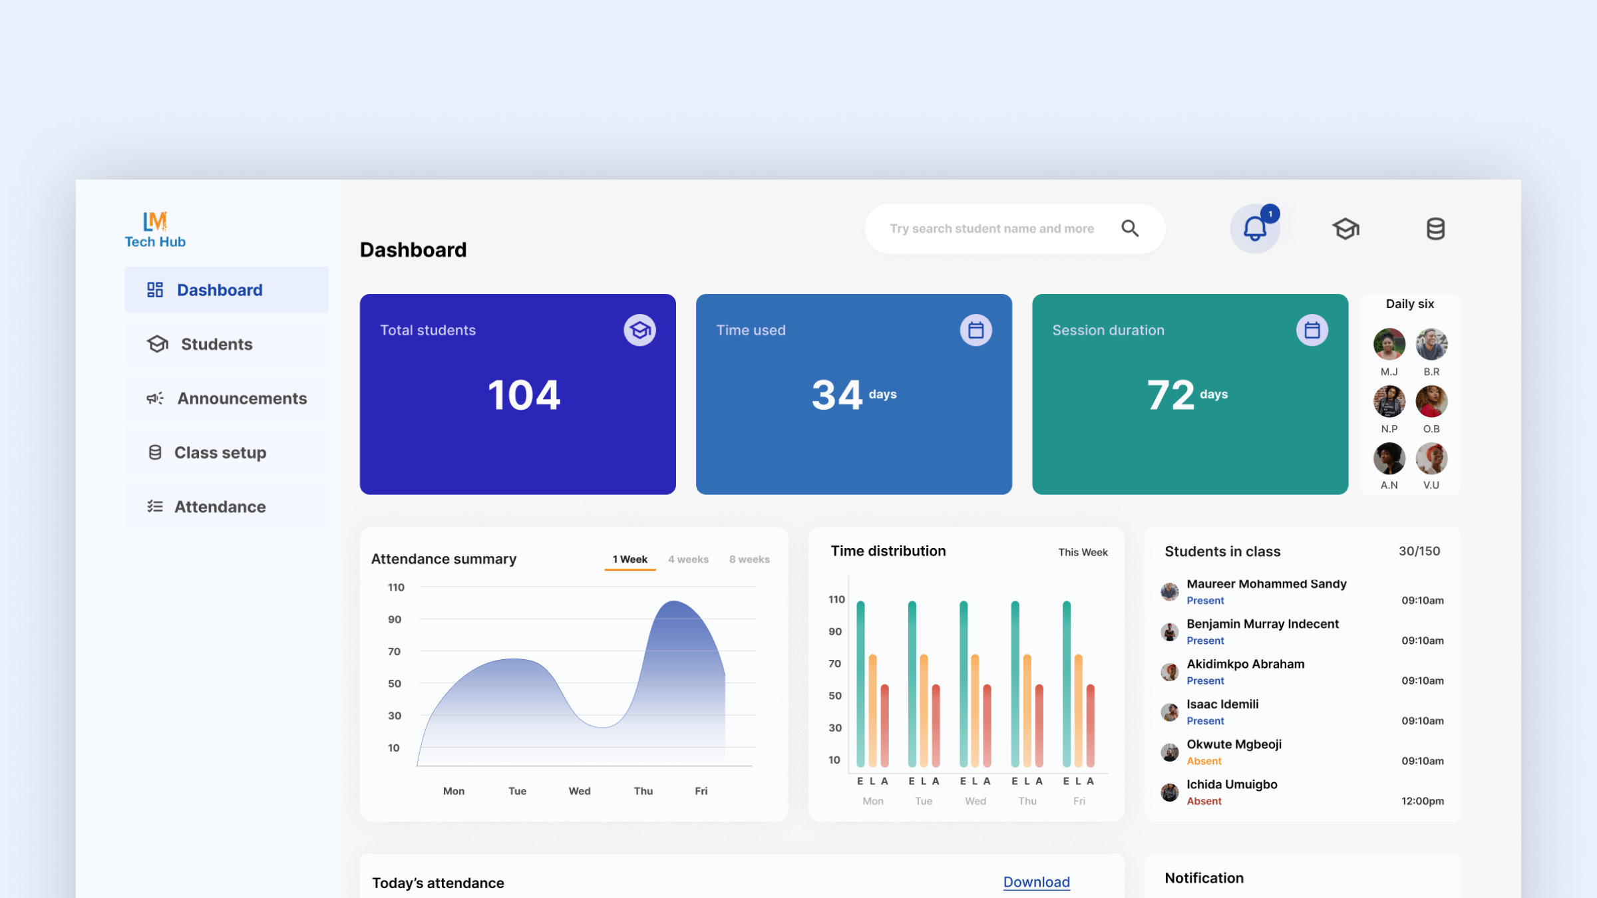Screen dimensions: 1597x898
Task: Click the graduation cap icon in the header
Action: tap(1345, 229)
